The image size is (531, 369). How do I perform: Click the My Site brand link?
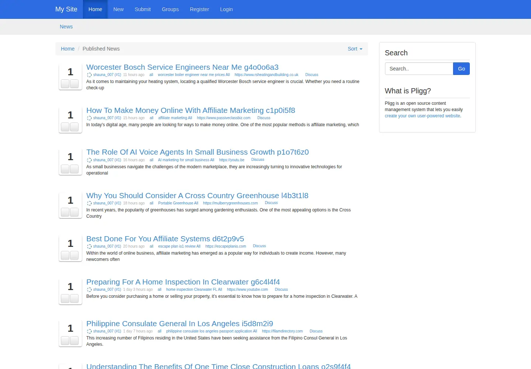pos(66,9)
